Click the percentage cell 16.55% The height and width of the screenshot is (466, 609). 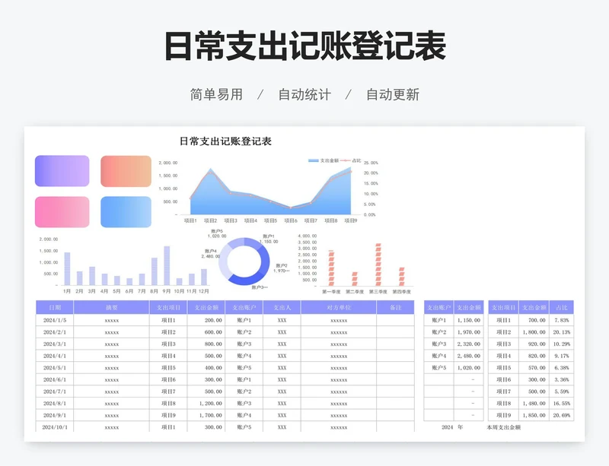point(562,403)
